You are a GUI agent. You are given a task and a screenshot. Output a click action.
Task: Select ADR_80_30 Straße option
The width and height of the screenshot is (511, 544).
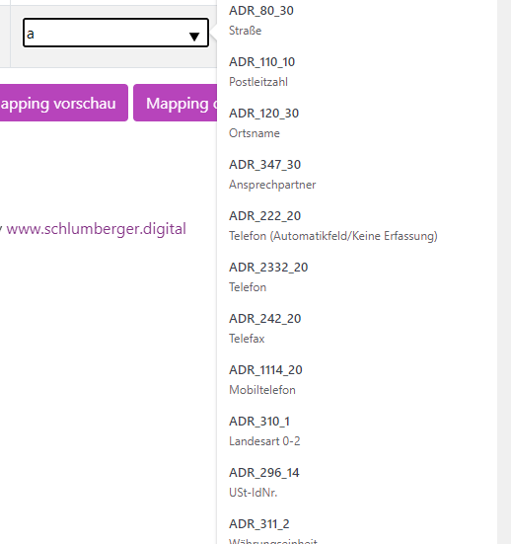coord(357,21)
